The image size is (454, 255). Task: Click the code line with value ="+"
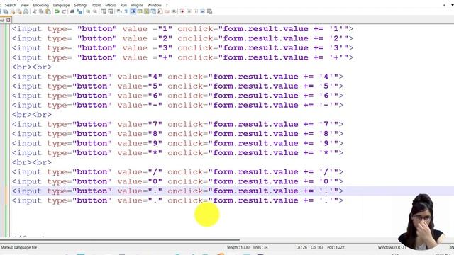click(183, 57)
